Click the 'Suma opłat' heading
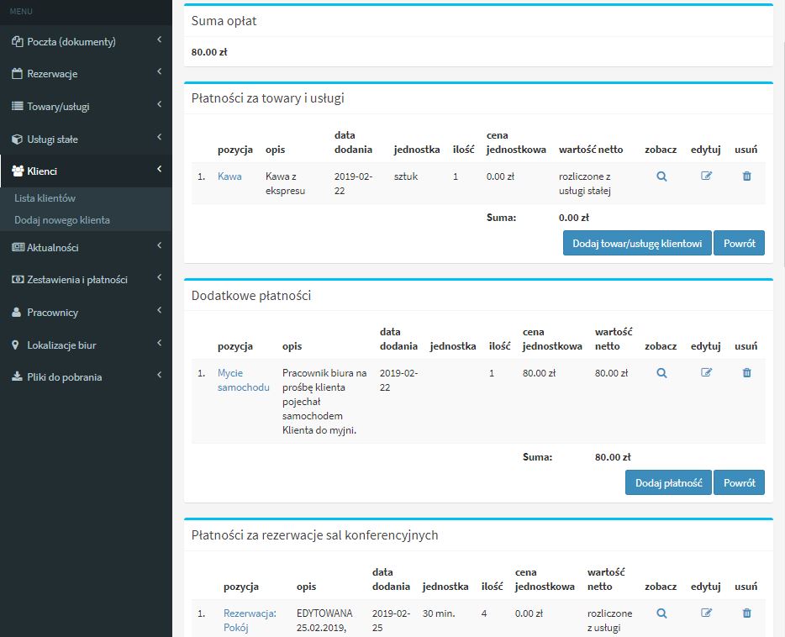785x637 pixels. click(224, 21)
